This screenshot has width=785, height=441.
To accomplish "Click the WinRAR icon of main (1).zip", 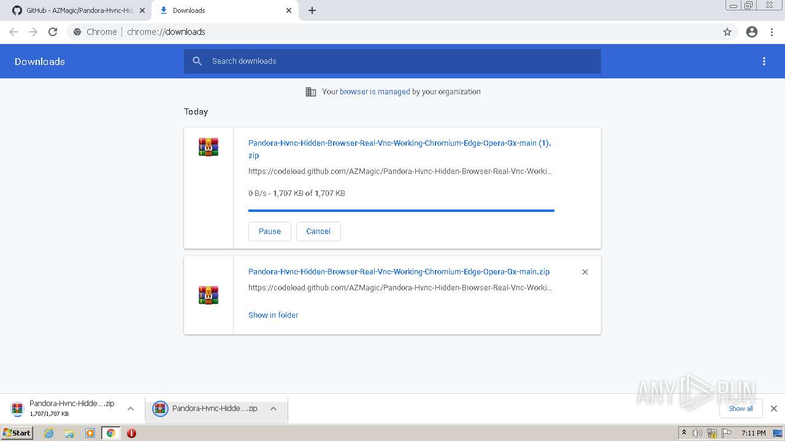I will [209, 147].
